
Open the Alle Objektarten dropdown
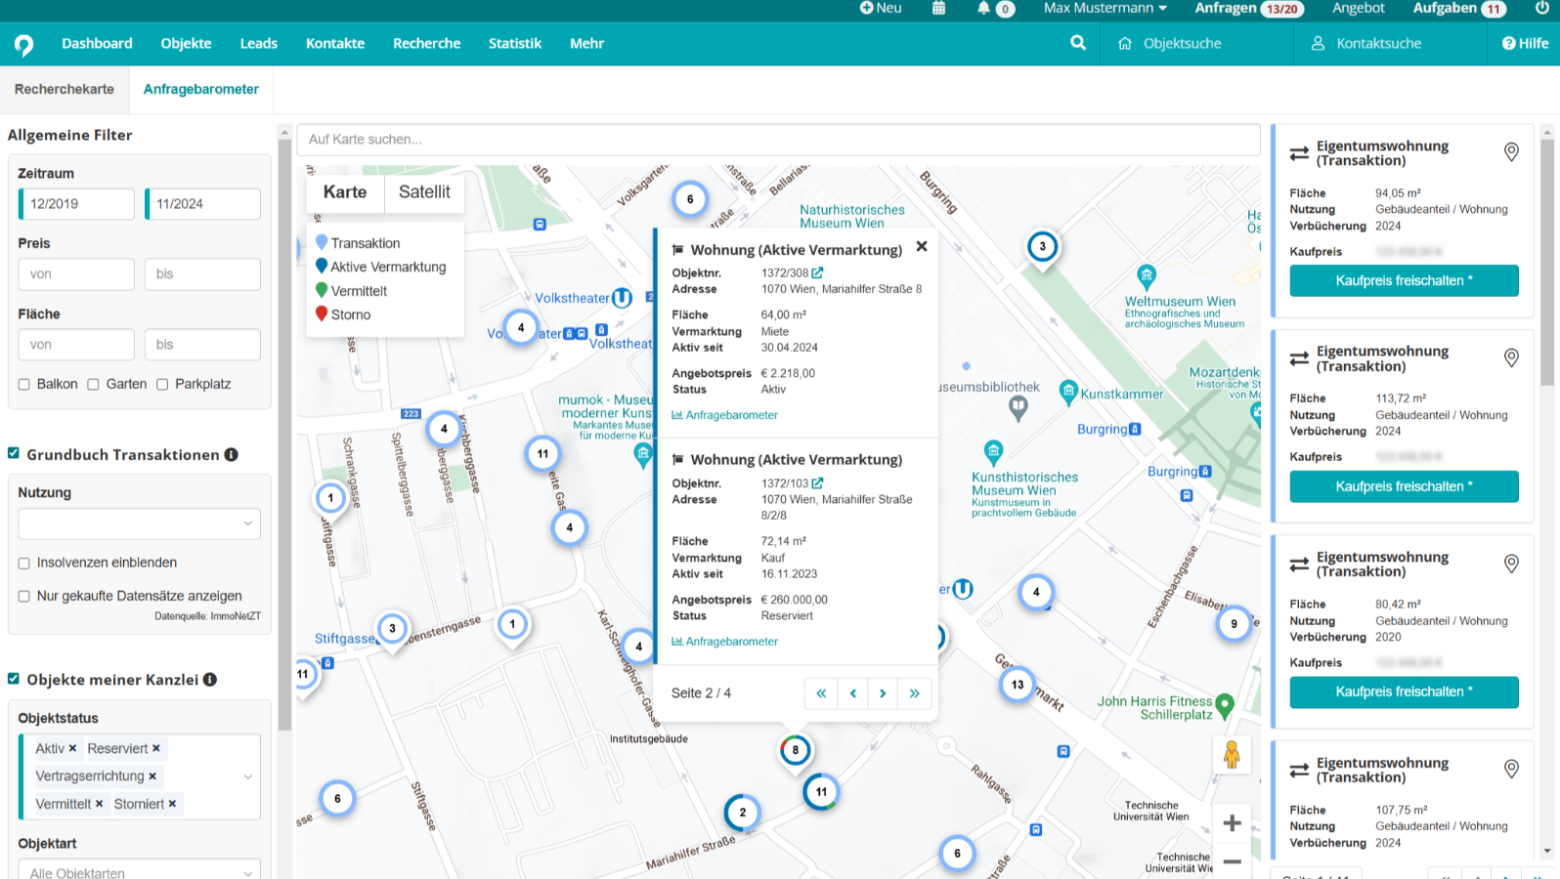point(139,872)
